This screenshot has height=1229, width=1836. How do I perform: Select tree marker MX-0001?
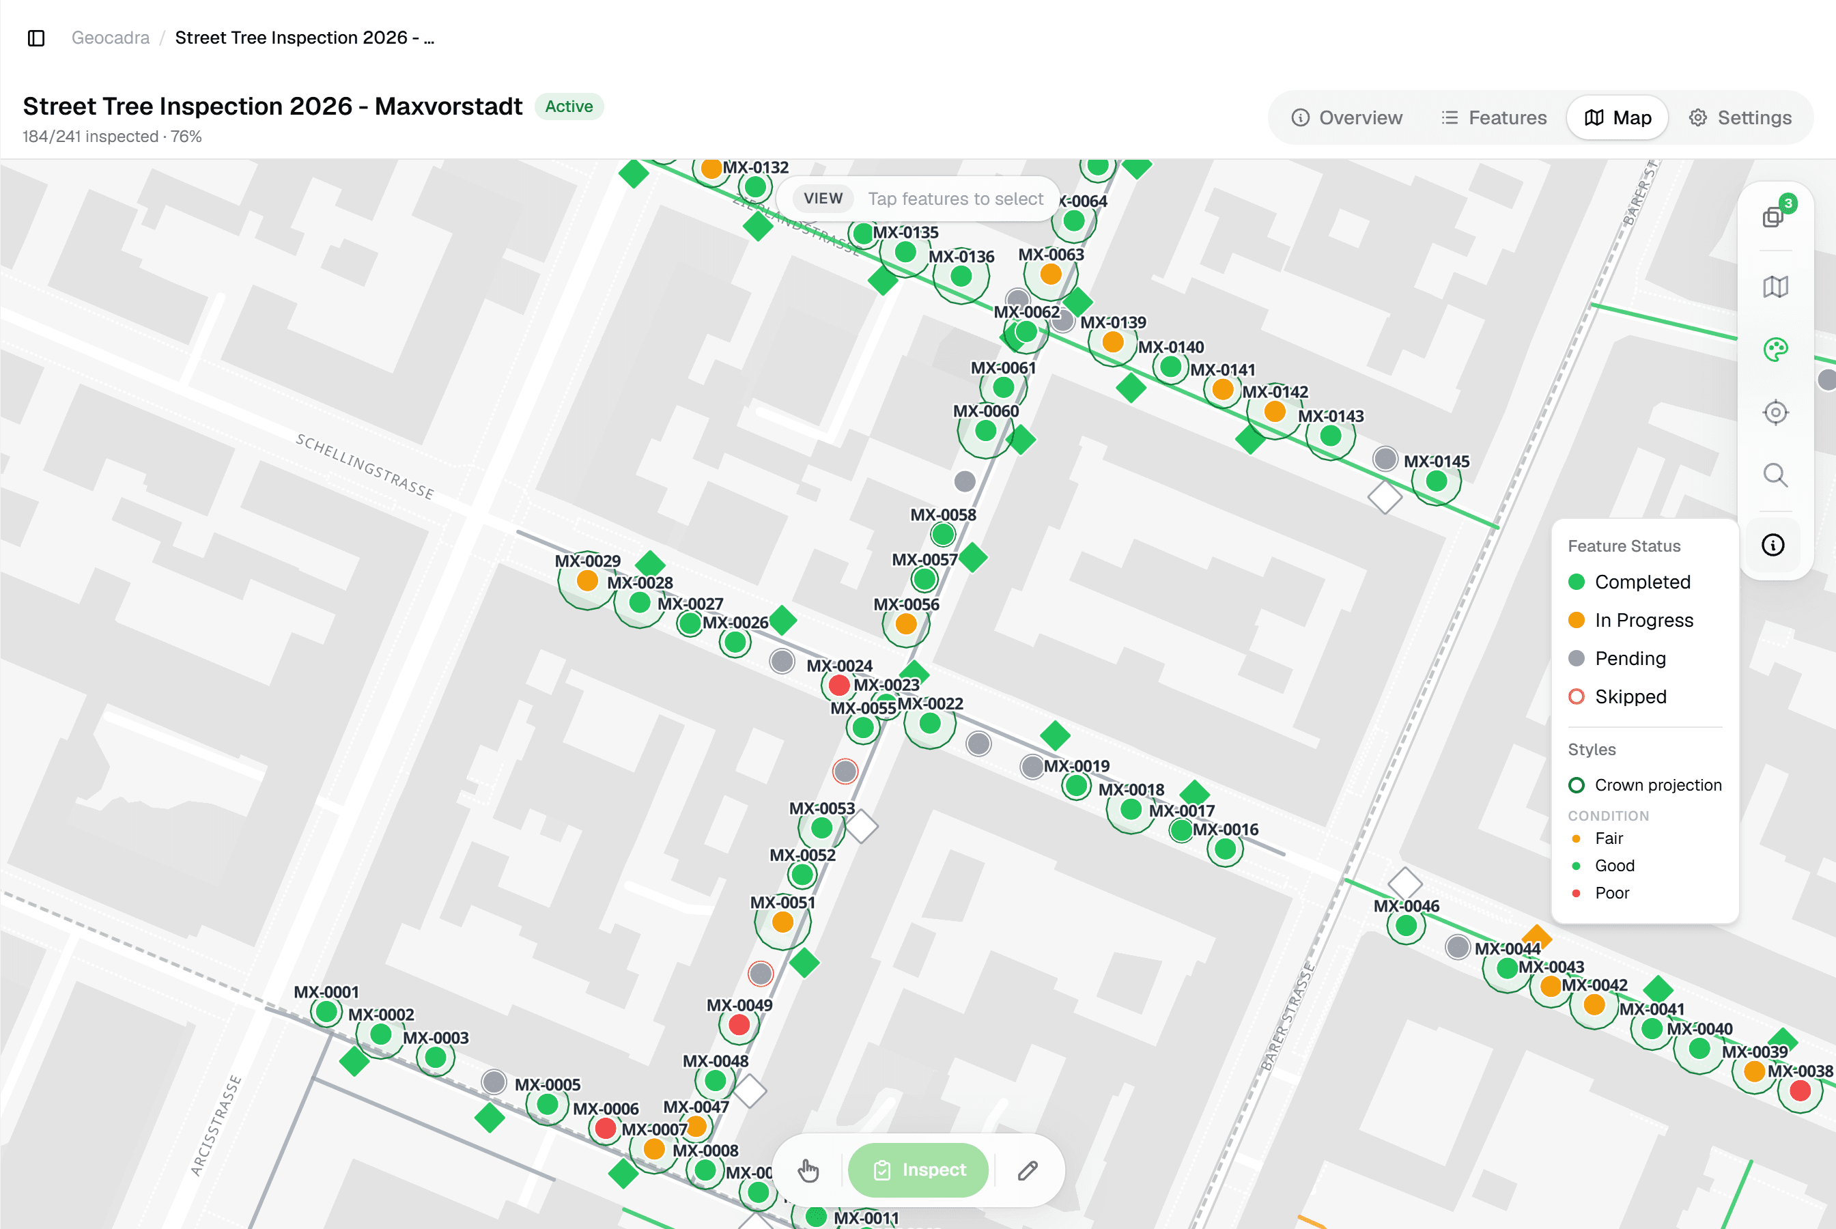[x=326, y=1012]
